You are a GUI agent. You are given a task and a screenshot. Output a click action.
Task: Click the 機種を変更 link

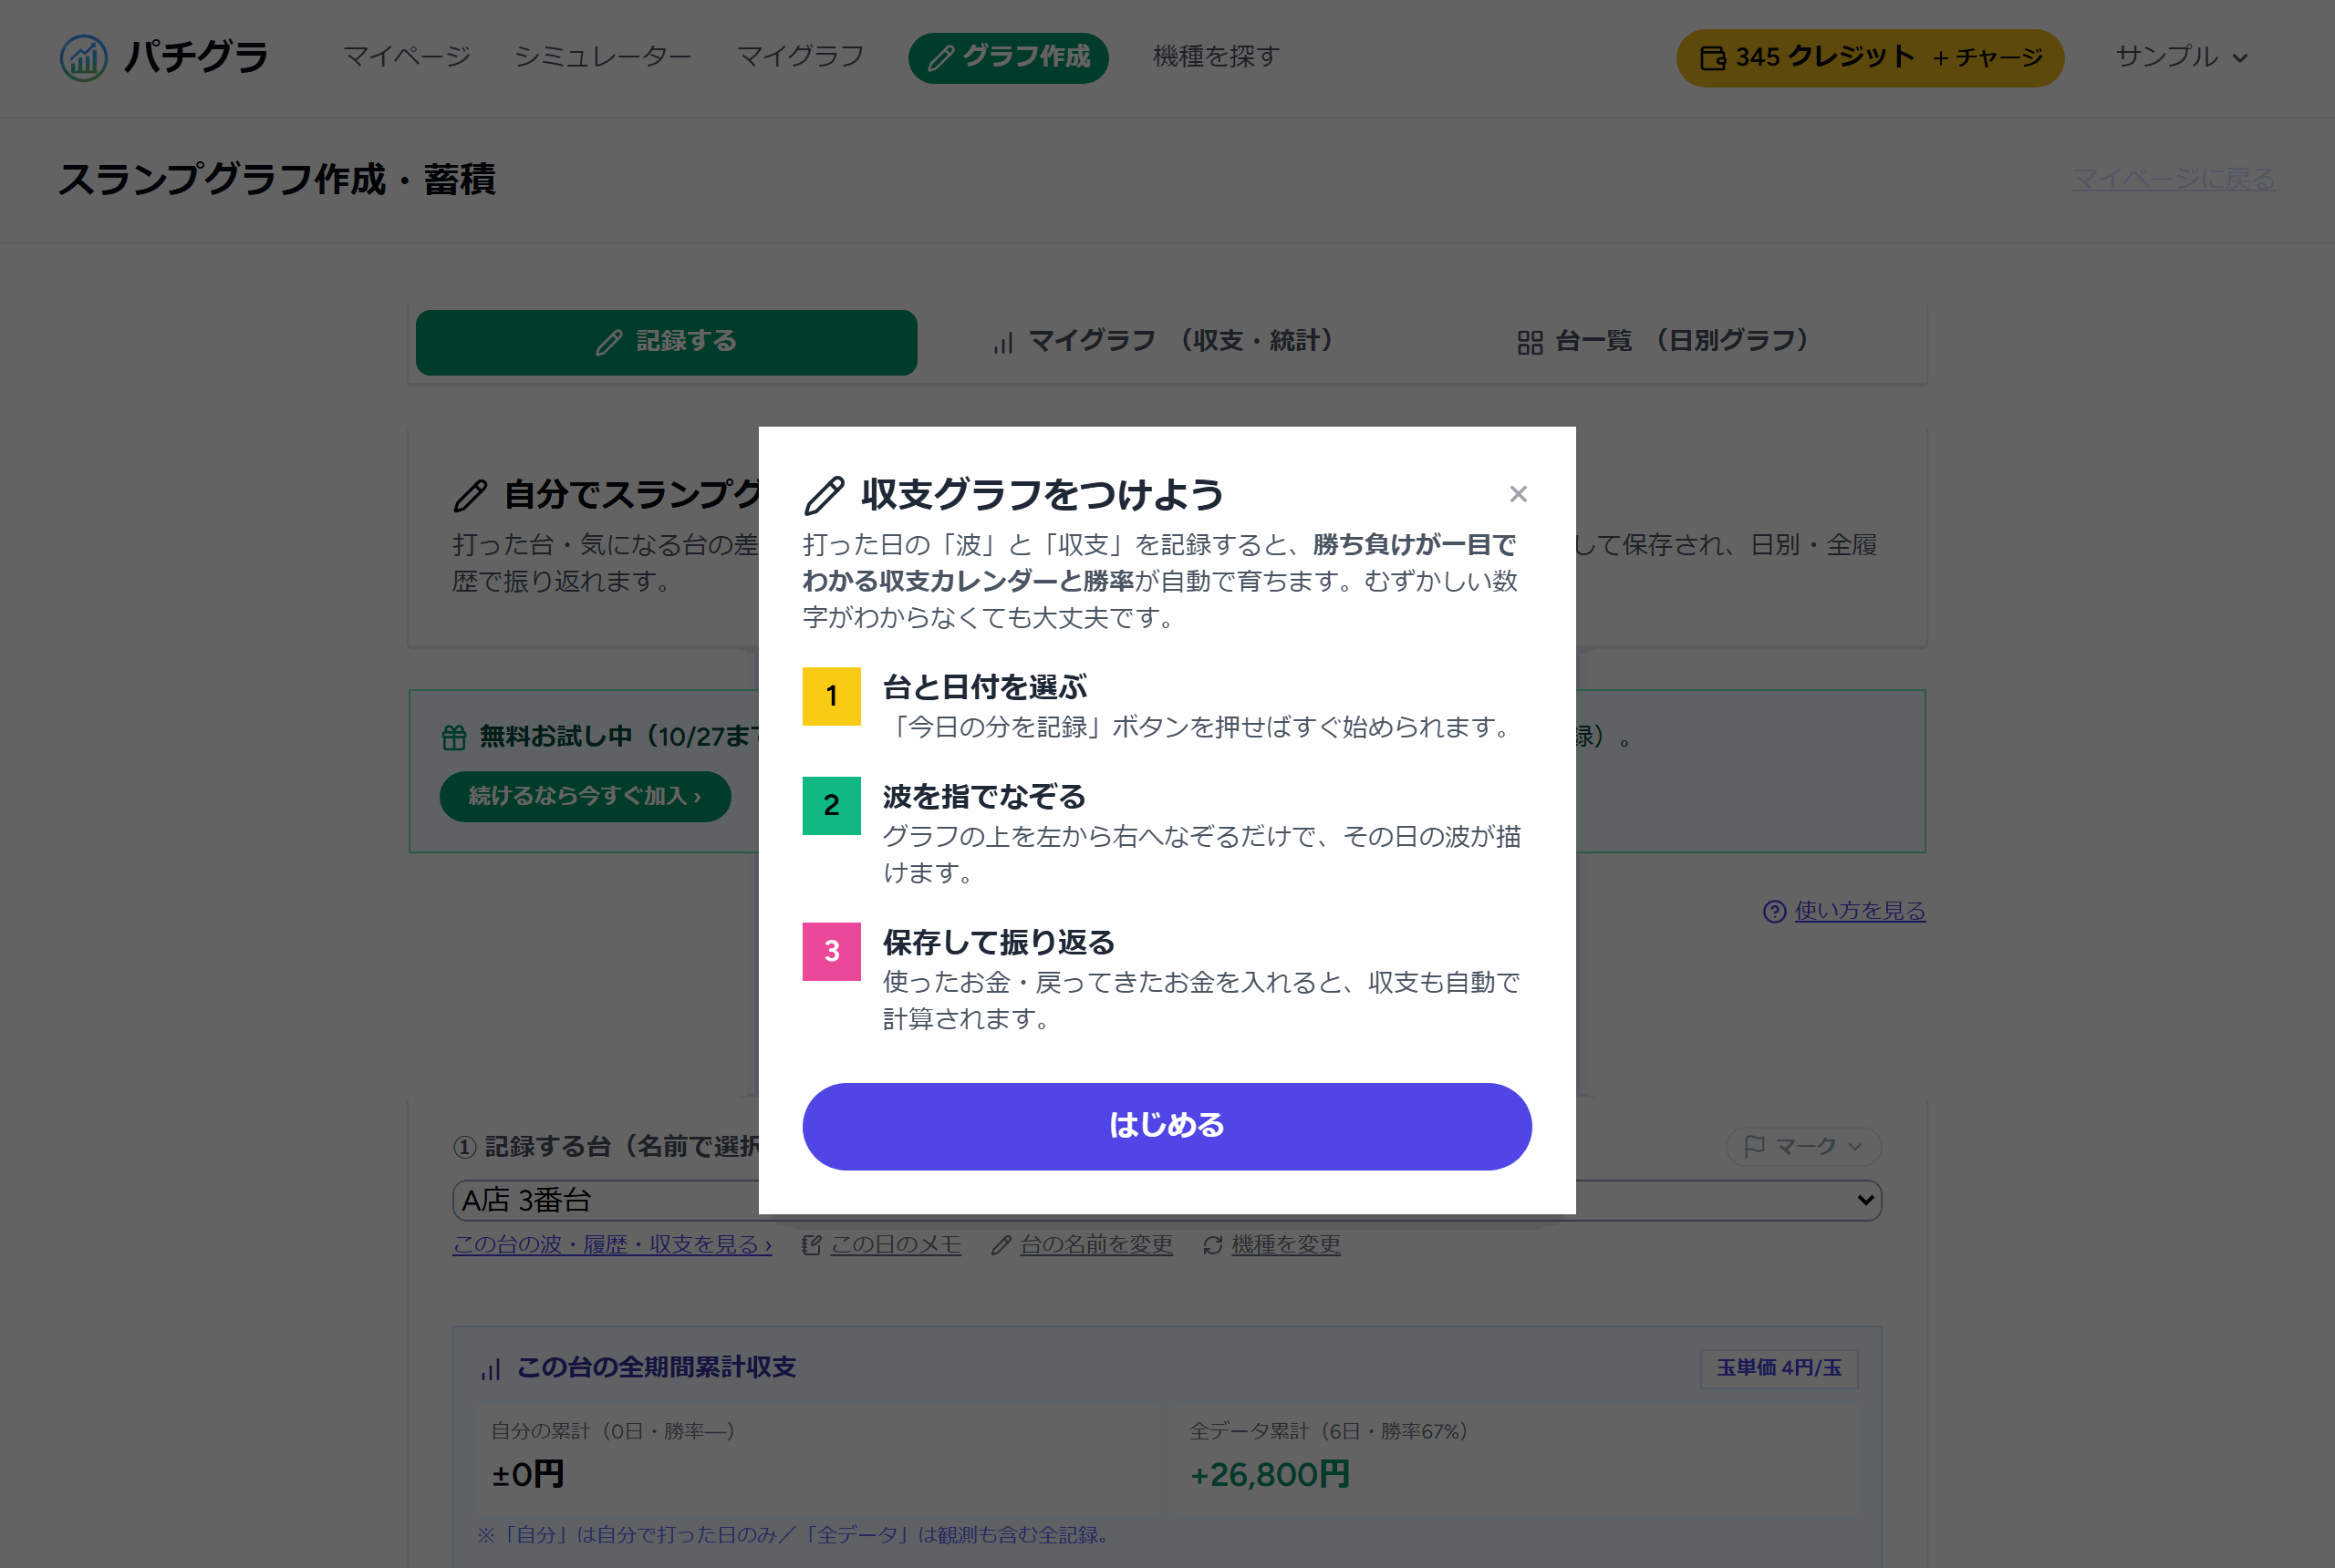coord(1285,1244)
